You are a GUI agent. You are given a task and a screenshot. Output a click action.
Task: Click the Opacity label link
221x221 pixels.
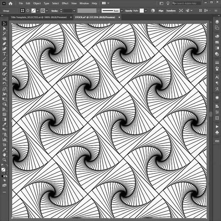coord(129,11)
